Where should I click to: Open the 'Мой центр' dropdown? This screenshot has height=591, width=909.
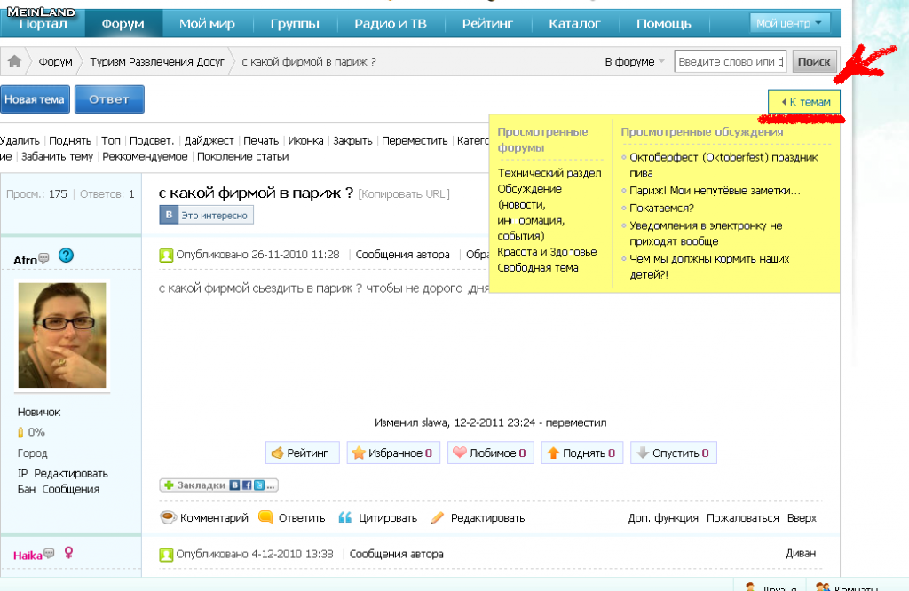click(x=790, y=24)
